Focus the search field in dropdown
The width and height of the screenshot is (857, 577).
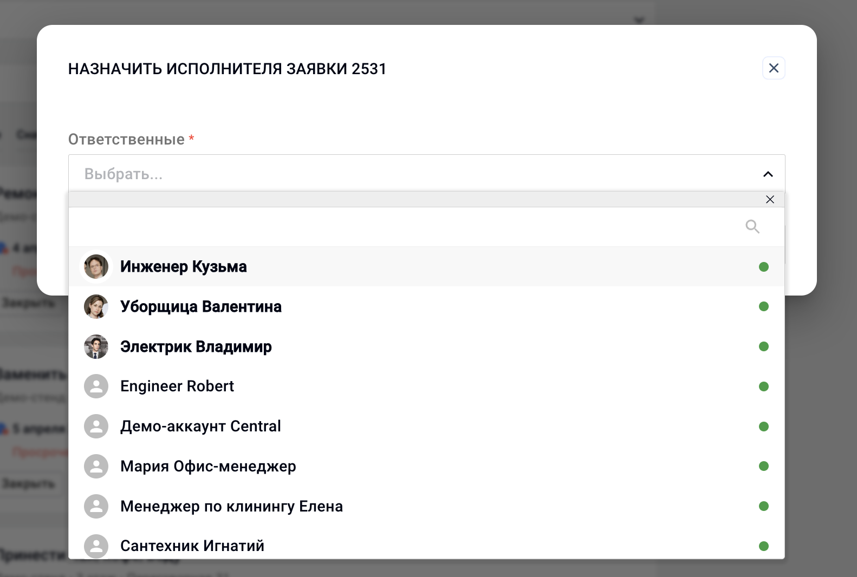click(x=406, y=227)
